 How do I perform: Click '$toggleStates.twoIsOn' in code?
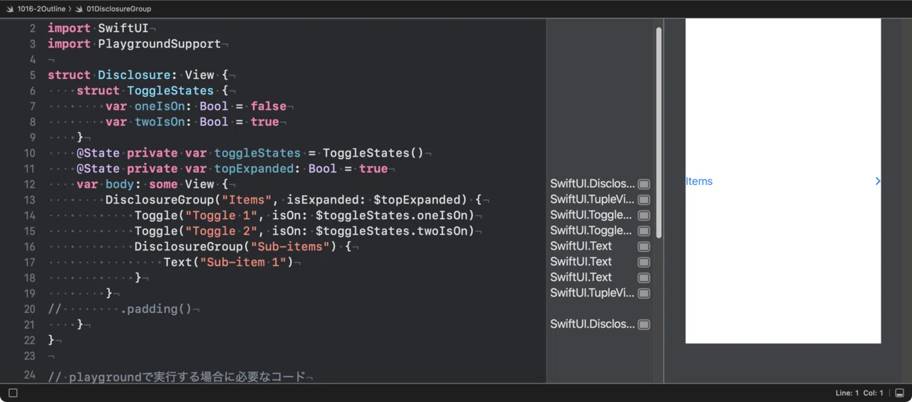[390, 232]
